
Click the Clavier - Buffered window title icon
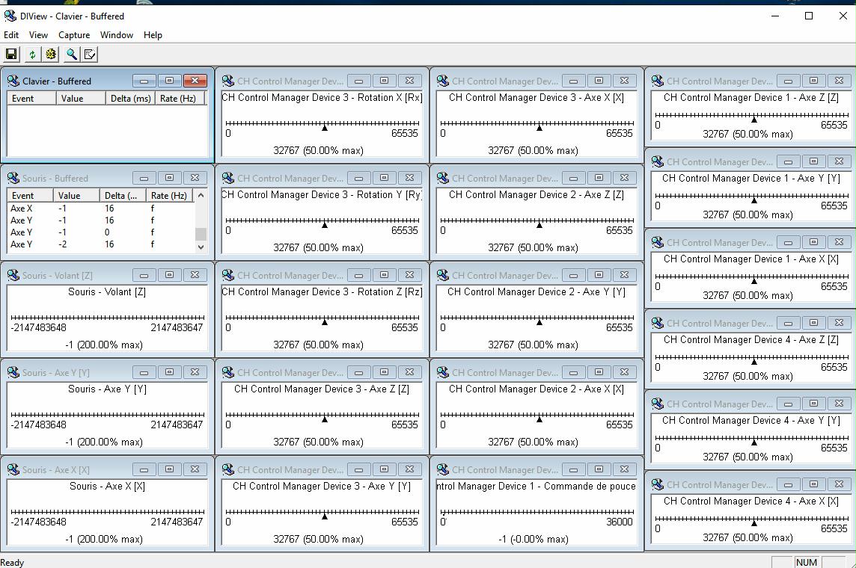(13, 81)
